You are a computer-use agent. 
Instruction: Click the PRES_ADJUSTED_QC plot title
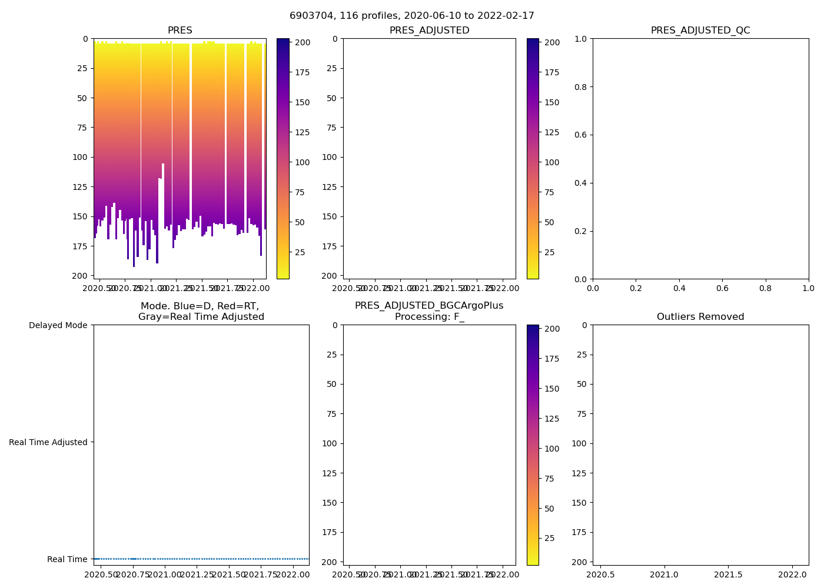pyautogui.click(x=700, y=31)
